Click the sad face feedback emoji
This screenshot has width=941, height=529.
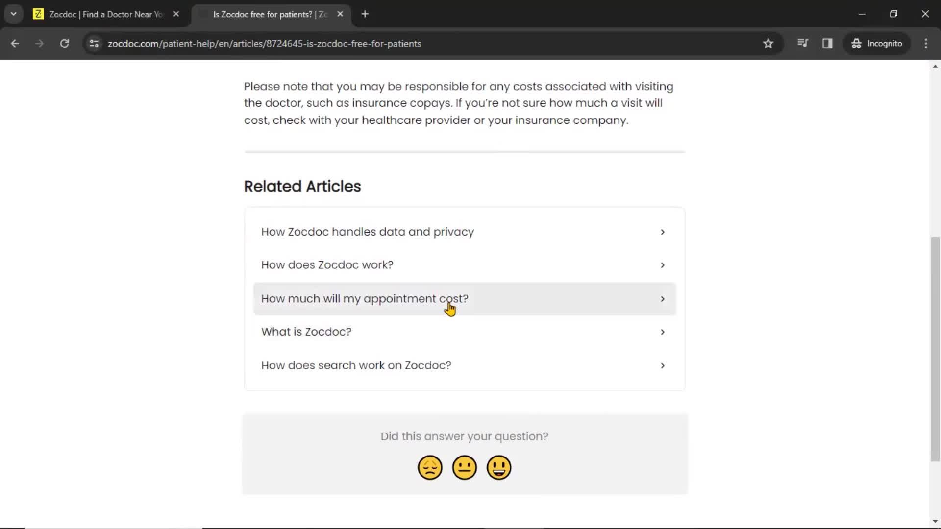tap(430, 467)
